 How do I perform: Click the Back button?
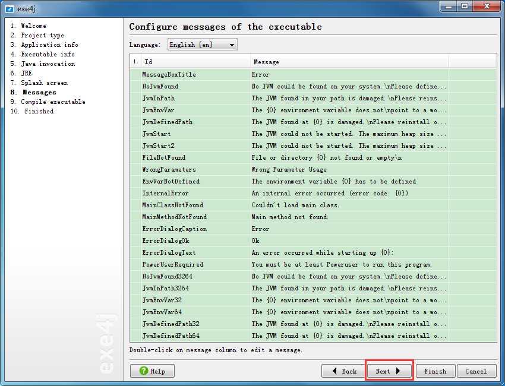343,371
